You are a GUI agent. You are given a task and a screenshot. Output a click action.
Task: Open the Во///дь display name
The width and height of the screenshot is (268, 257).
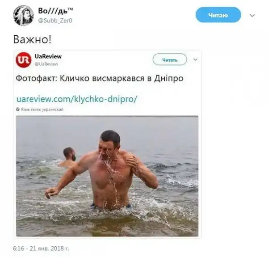pos(55,11)
